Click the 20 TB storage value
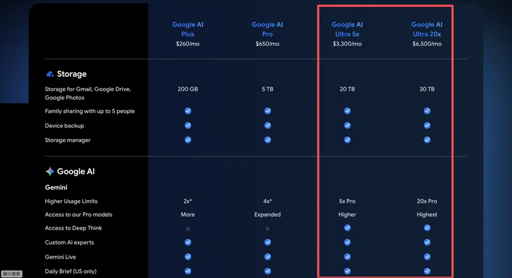The height and width of the screenshot is (278, 512). pyautogui.click(x=347, y=89)
